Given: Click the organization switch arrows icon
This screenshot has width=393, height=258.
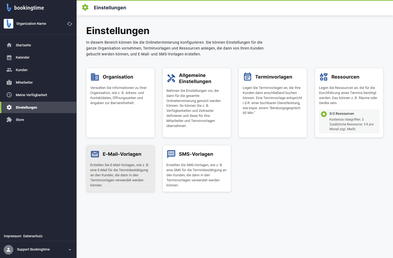Looking at the screenshot, I should coord(70,24).
